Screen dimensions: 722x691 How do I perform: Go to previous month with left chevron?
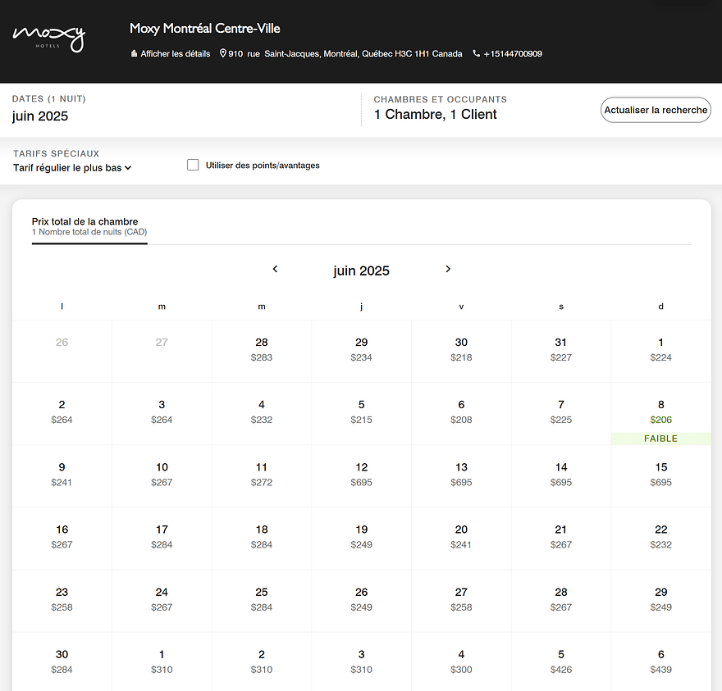[x=275, y=269]
